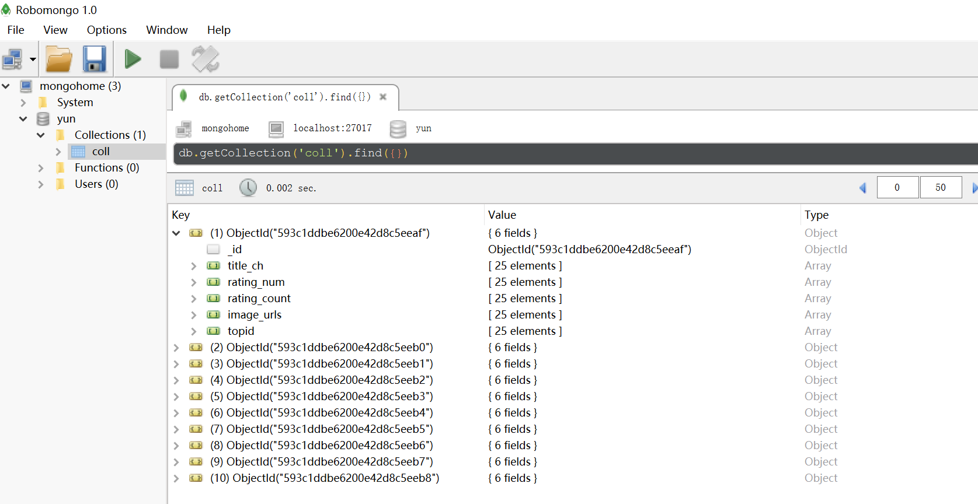
Task: Collapse the Collections (1) folder
Action: (41, 135)
